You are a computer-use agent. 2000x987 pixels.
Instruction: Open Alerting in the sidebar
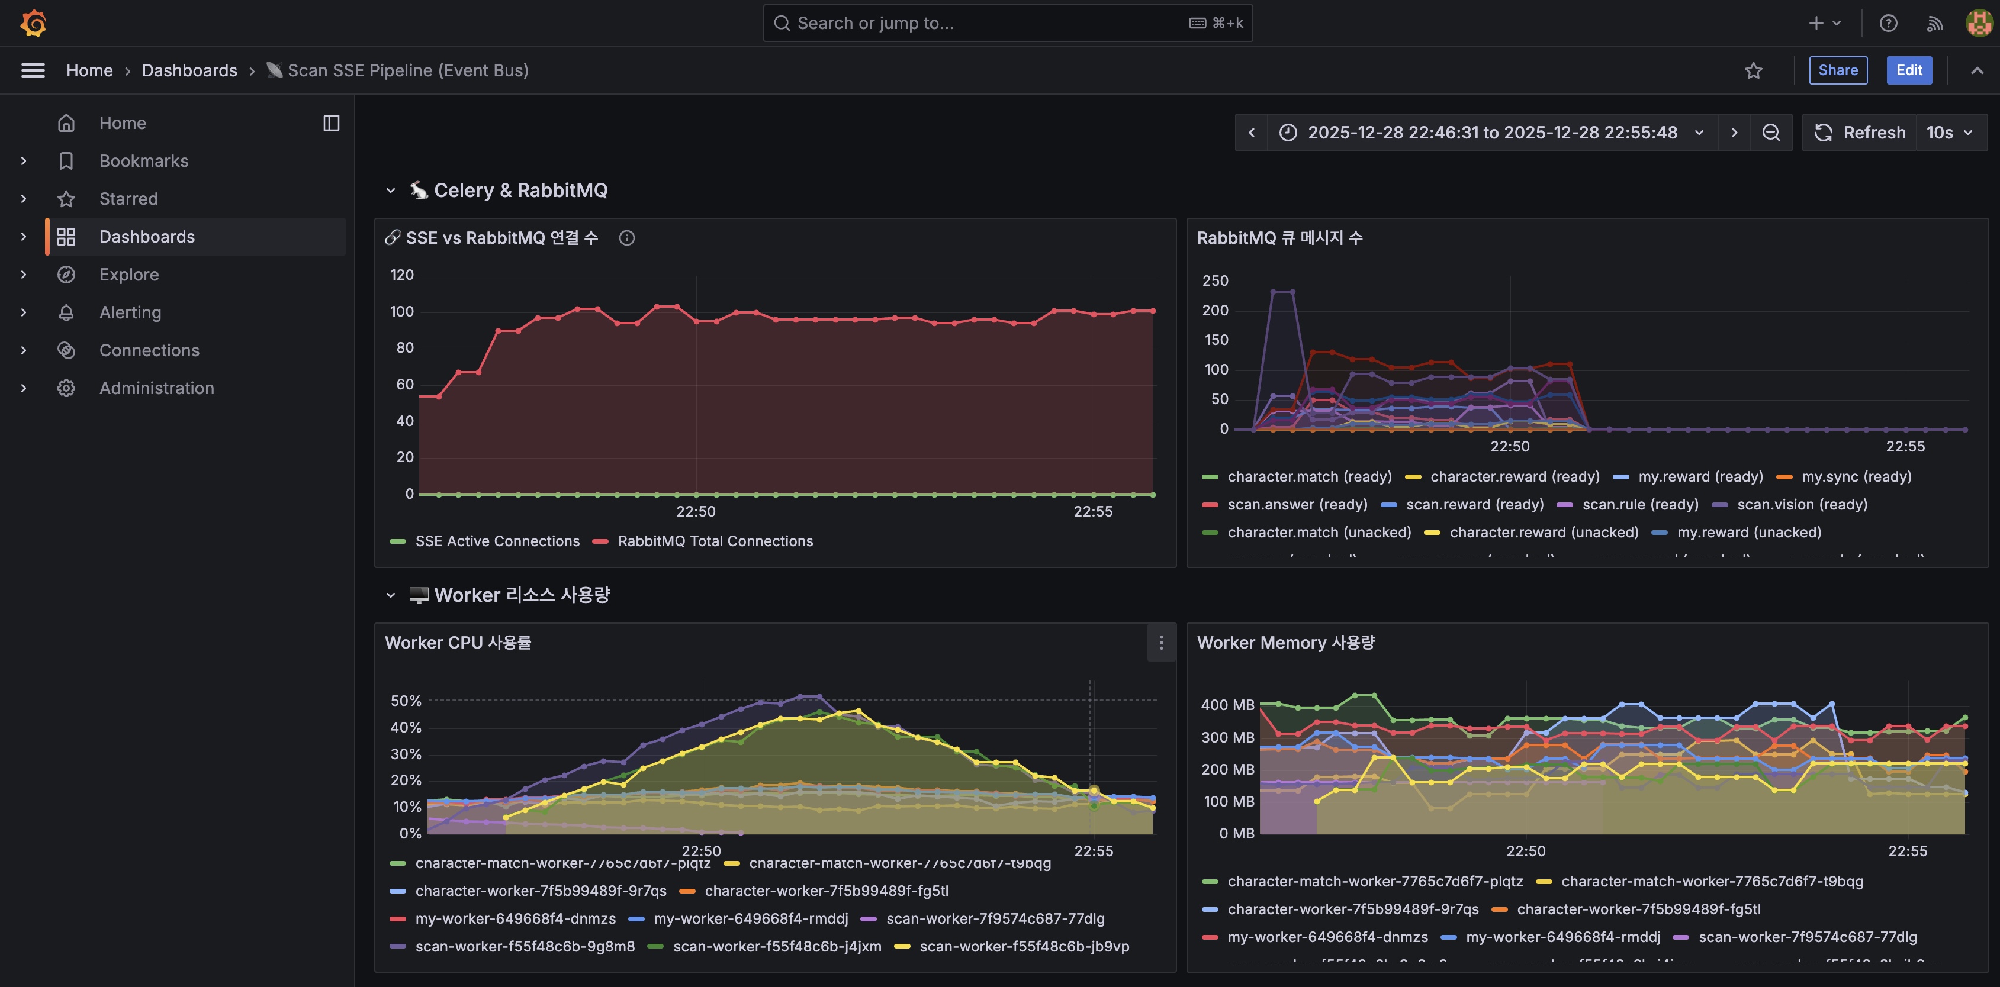(x=130, y=312)
